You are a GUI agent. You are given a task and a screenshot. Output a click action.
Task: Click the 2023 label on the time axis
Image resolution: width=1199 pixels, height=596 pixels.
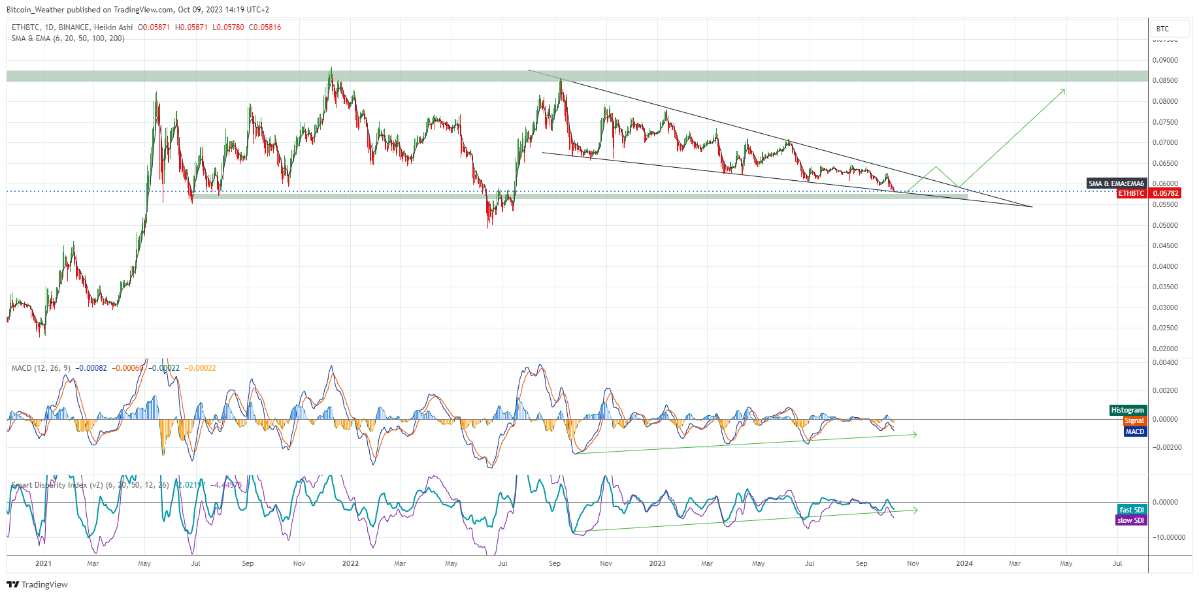coord(657,563)
